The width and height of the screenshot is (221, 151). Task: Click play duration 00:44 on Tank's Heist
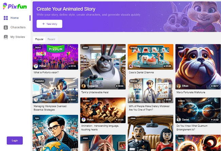tap(119, 86)
